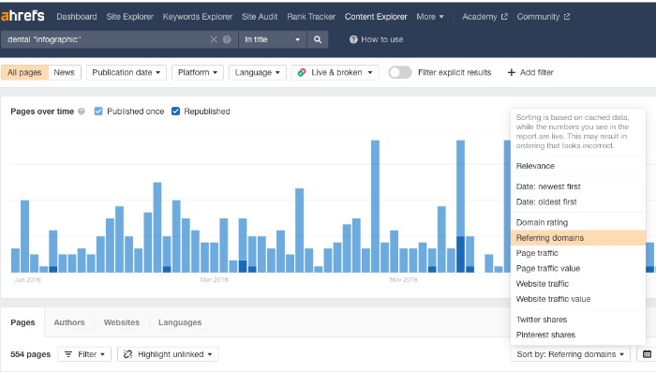Screen dimensions: 656x373
Task: Switch to the Authors tab
Action: tap(69, 322)
